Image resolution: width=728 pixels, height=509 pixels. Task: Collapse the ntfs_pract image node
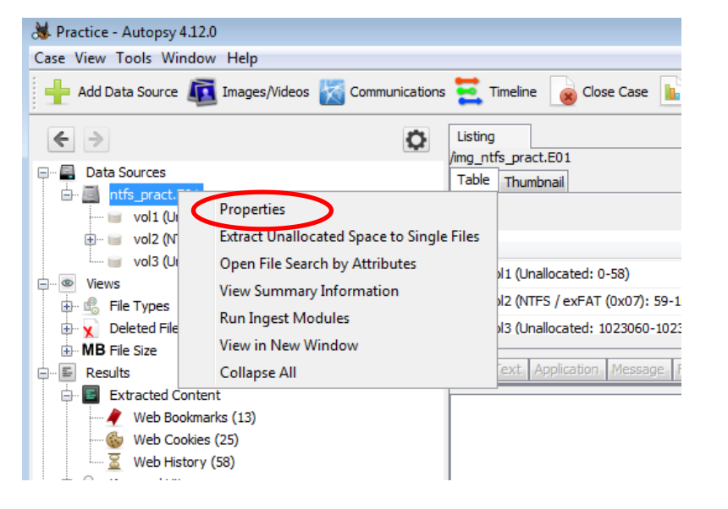click(67, 194)
